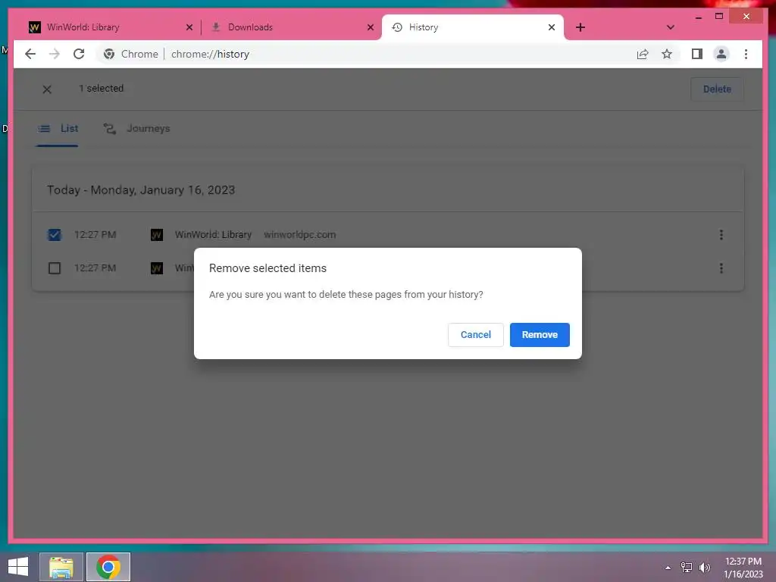Viewport: 776px width, 582px height.
Task: Minimize the Chrome window
Action: [698, 17]
